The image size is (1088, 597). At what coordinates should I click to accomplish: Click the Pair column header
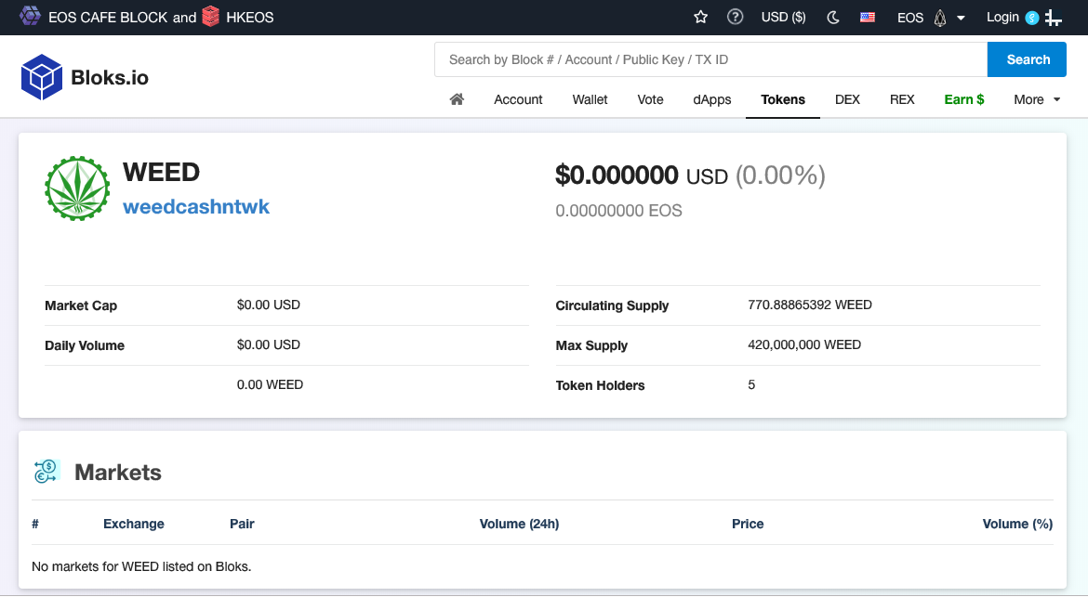click(x=242, y=525)
